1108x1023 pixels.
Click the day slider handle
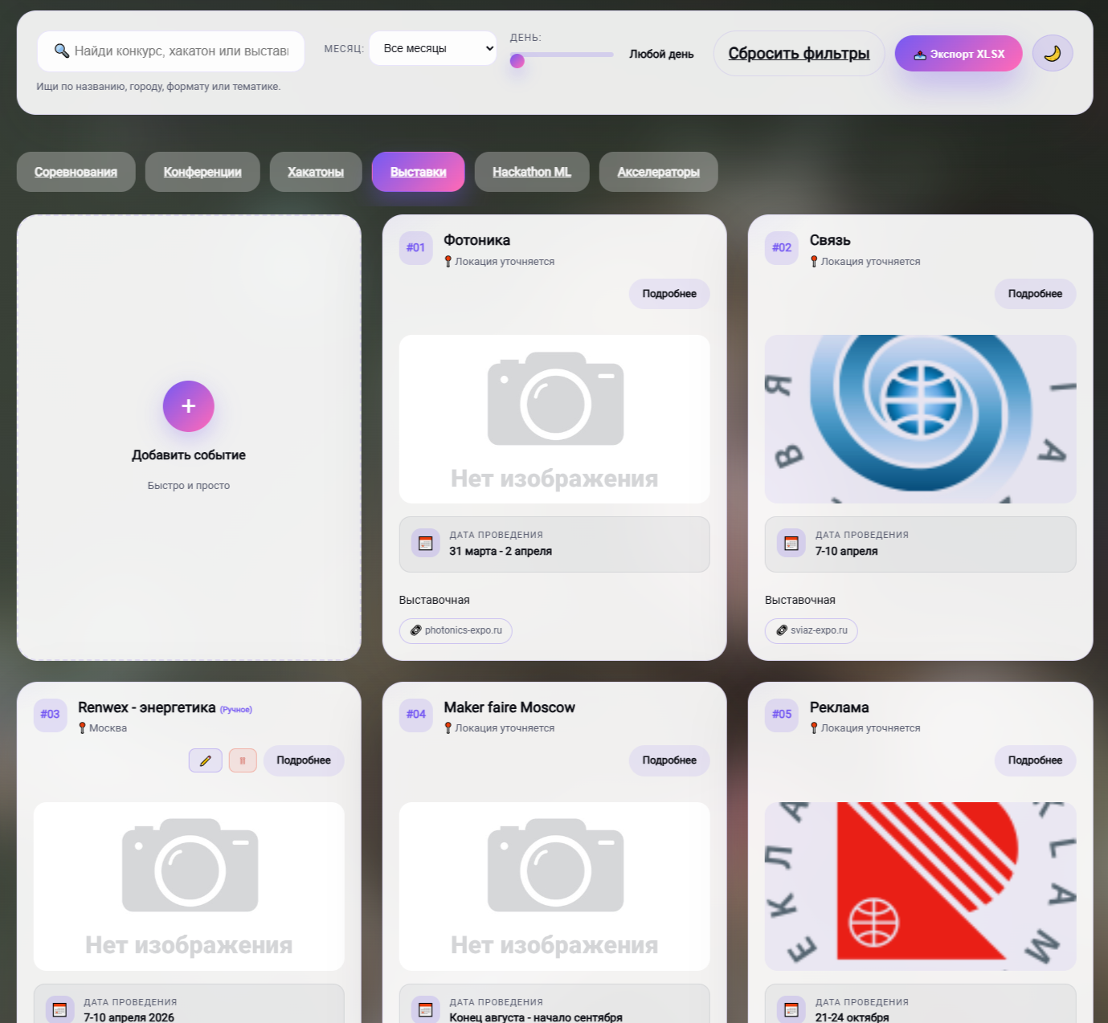(x=517, y=61)
